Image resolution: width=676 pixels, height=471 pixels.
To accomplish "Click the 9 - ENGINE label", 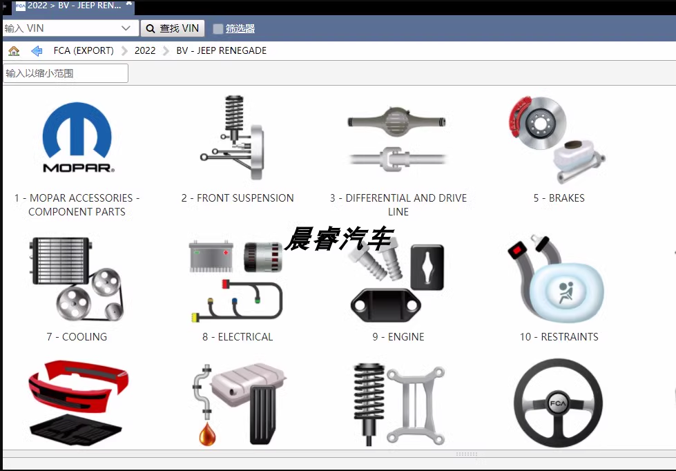I will (398, 337).
